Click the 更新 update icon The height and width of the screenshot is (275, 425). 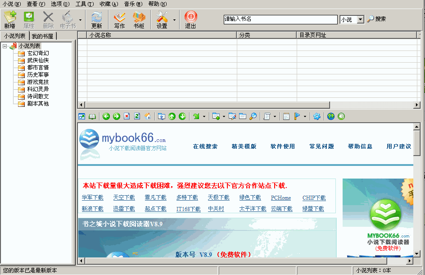(96, 20)
